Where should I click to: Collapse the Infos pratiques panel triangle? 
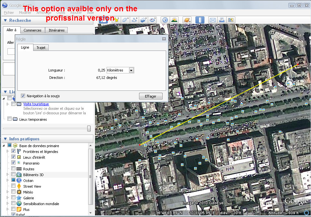5,139
